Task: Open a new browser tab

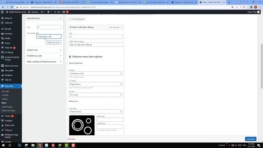Action: point(229,2)
